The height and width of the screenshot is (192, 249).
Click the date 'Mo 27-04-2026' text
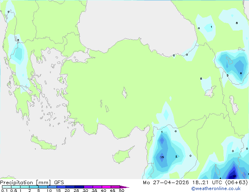(166, 183)
